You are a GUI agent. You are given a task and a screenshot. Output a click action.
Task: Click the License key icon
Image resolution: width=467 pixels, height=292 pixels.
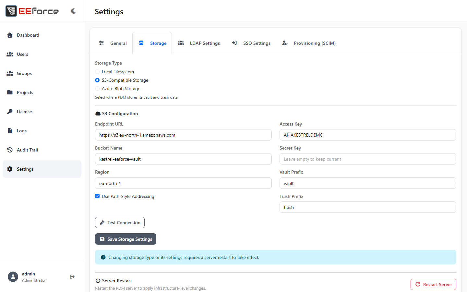click(10, 112)
